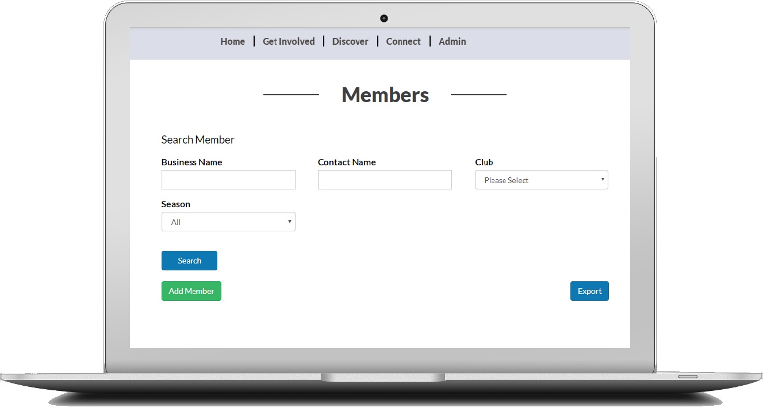Click the Members page heading
Image resolution: width=763 pixels, height=411 pixels.
click(385, 95)
